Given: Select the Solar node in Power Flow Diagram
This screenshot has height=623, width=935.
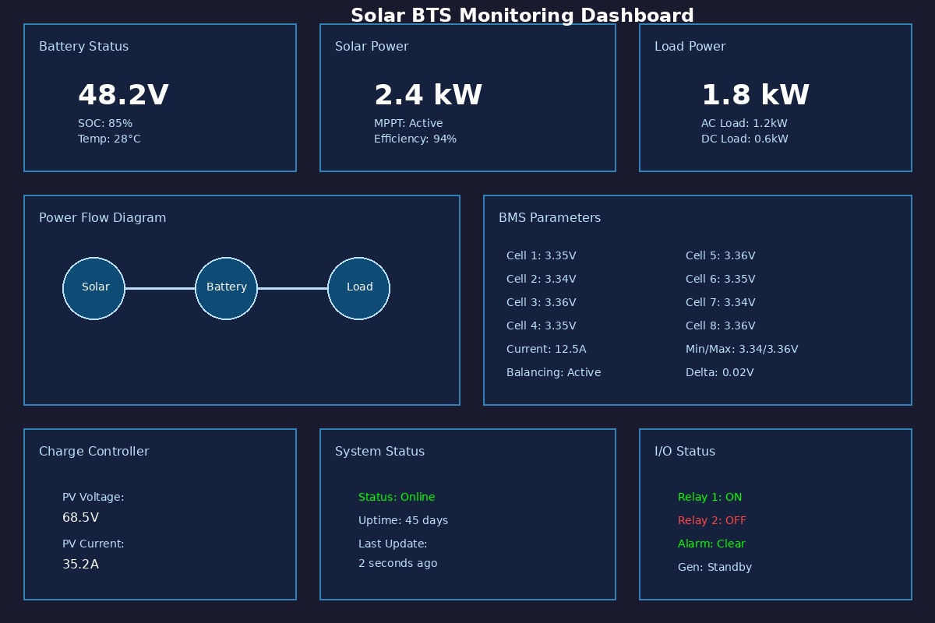Looking at the screenshot, I should pos(93,287).
